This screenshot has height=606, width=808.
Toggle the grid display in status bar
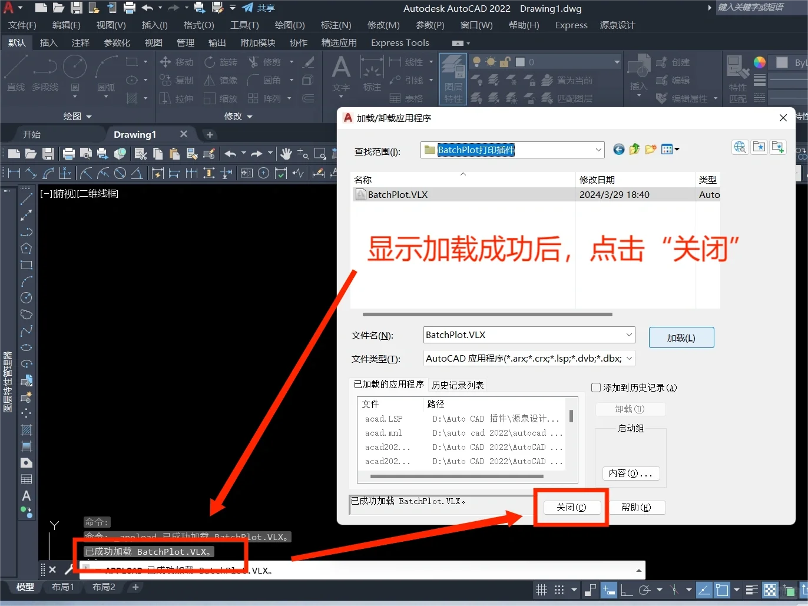click(542, 590)
